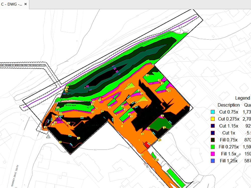Pick the bright green Fill 0.275x swatch
Viewport: 251px width, 188px height.
click(x=213, y=147)
